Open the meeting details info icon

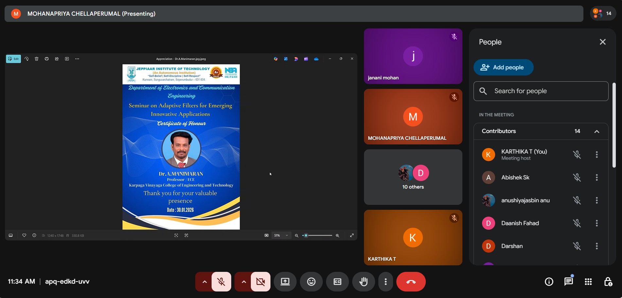point(549,282)
